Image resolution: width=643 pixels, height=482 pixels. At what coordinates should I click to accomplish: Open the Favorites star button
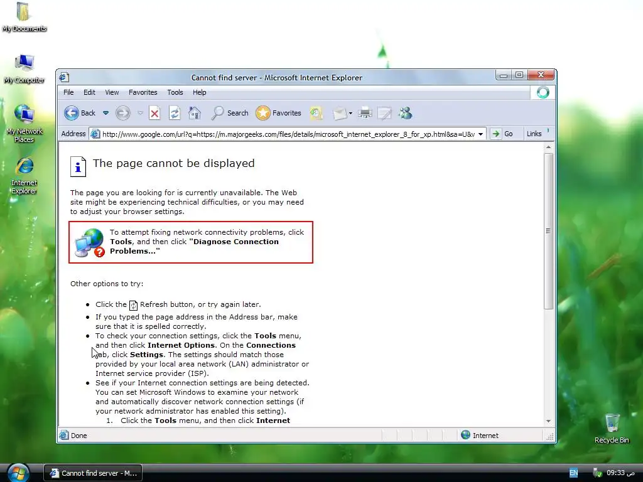click(278, 113)
